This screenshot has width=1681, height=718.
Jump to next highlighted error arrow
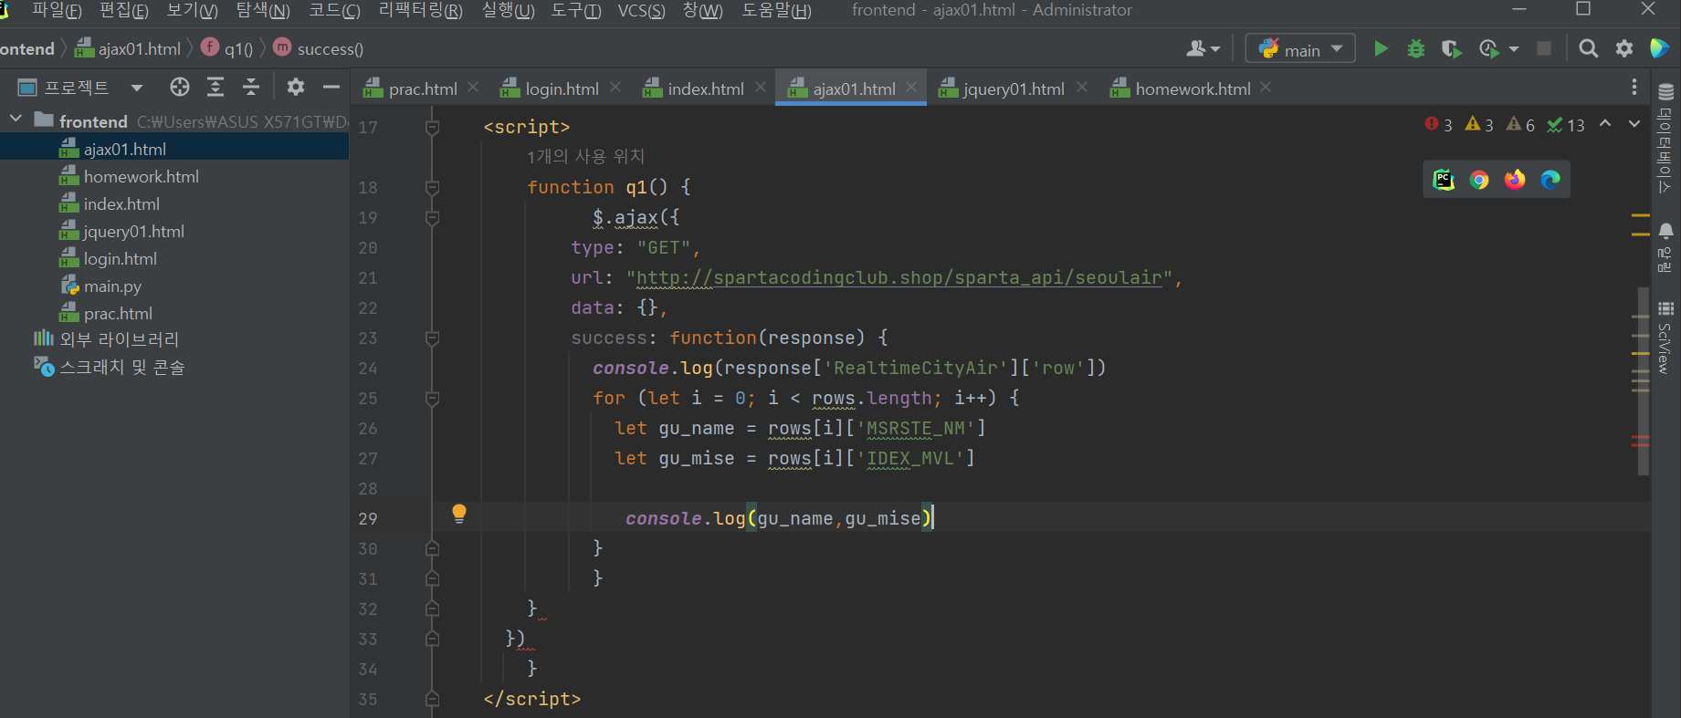(x=1634, y=124)
